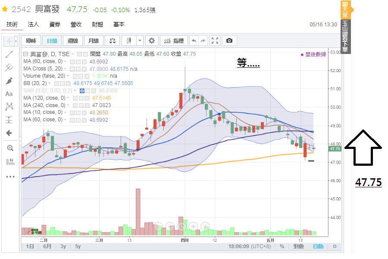Viewport: 388px width, 259px height.
Task: Switch to the 技術 tab
Action: 12,24
